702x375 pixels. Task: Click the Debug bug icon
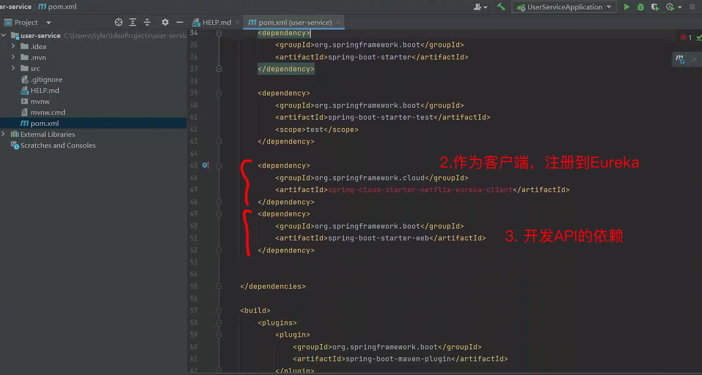tap(641, 7)
